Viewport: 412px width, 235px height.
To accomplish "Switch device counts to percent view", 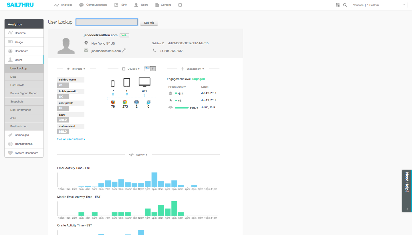I will (x=147, y=69).
